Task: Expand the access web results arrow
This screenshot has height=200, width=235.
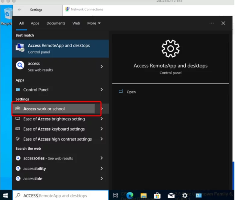Action: [102, 67]
